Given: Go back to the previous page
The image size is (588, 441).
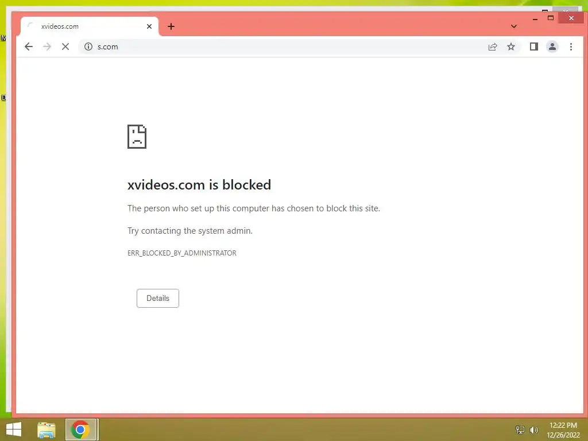Looking at the screenshot, I should click(29, 47).
